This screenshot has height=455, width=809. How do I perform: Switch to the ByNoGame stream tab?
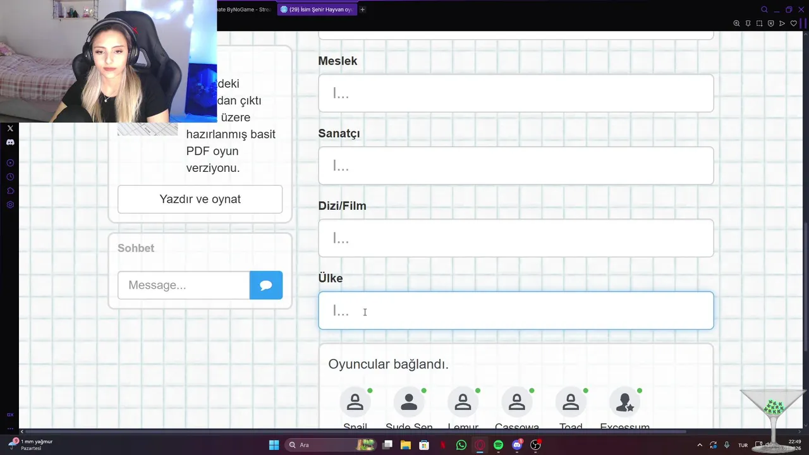coord(245,9)
